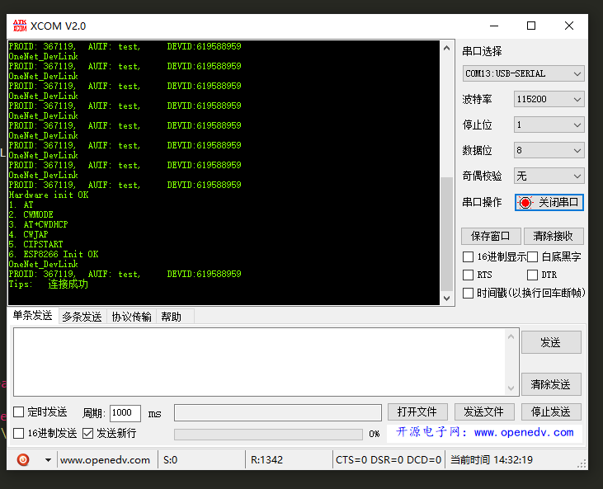603x489 pixels.
Task: Click the receive window scrollbar thumb
Action: (x=446, y=234)
